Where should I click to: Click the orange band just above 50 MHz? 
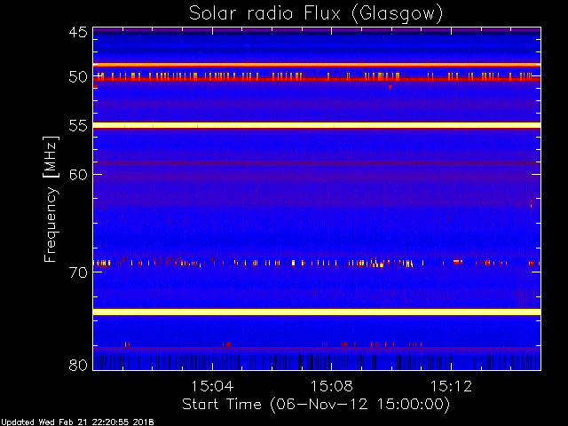pyautogui.click(x=317, y=65)
